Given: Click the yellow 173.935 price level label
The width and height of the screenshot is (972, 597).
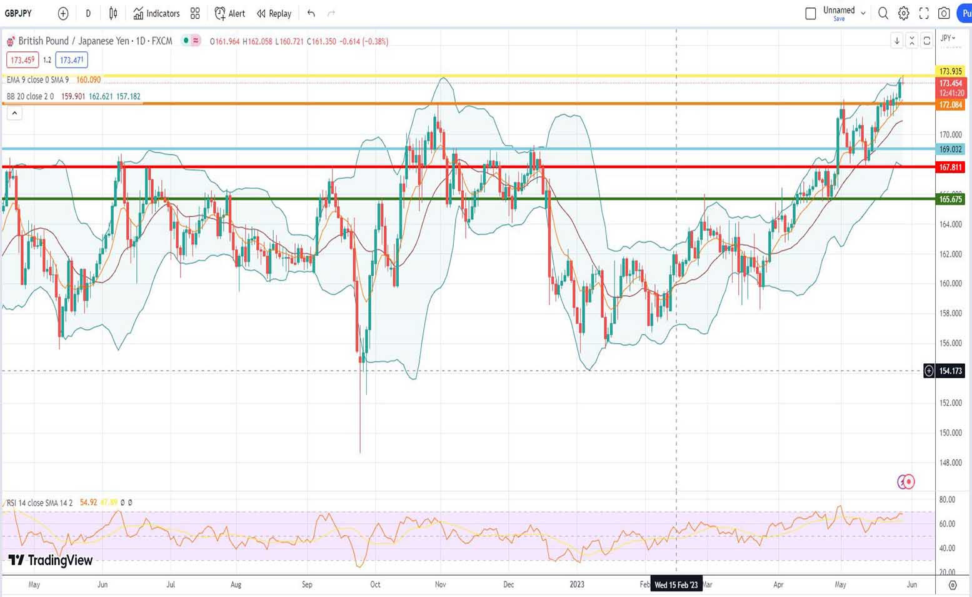Looking at the screenshot, I should [950, 71].
